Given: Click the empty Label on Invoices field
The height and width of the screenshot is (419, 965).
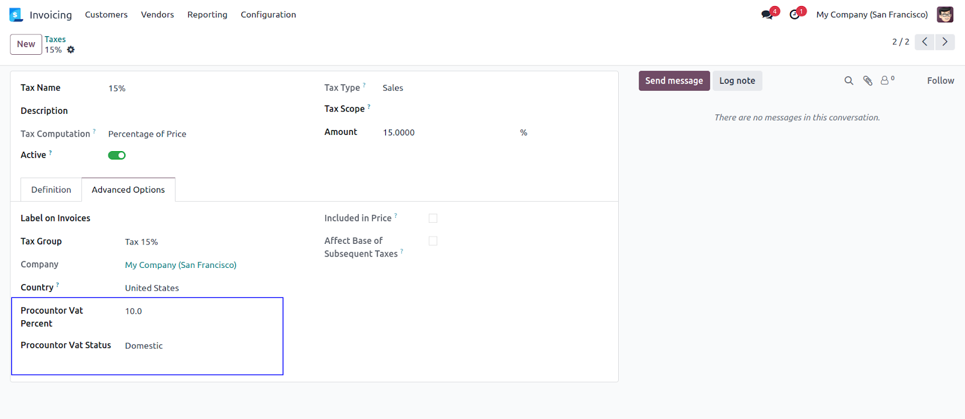Looking at the screenshot, I should 214,218.
